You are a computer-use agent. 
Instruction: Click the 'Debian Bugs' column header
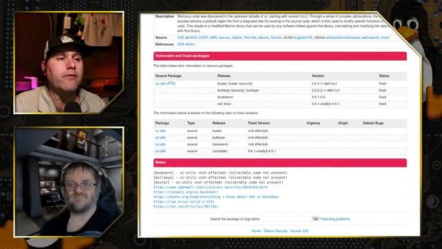pyautogui.click(x=373, y=123)
